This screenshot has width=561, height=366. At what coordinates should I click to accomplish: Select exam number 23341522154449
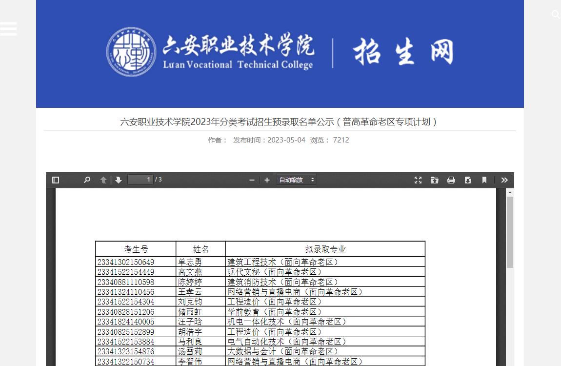[x=126, y=272]
